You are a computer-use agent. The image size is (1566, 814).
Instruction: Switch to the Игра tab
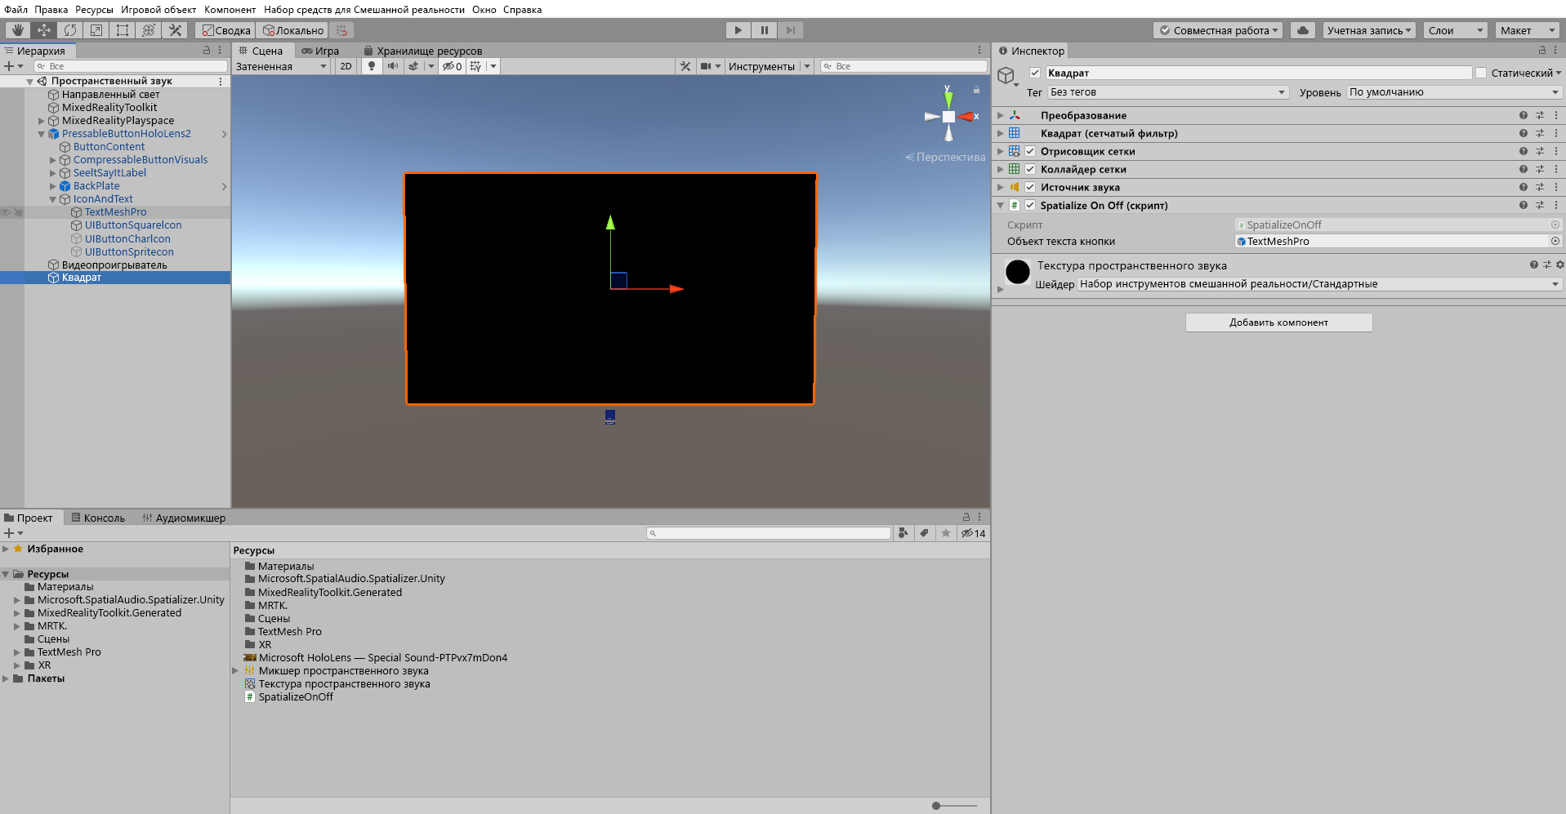click(x=320, y=51)
